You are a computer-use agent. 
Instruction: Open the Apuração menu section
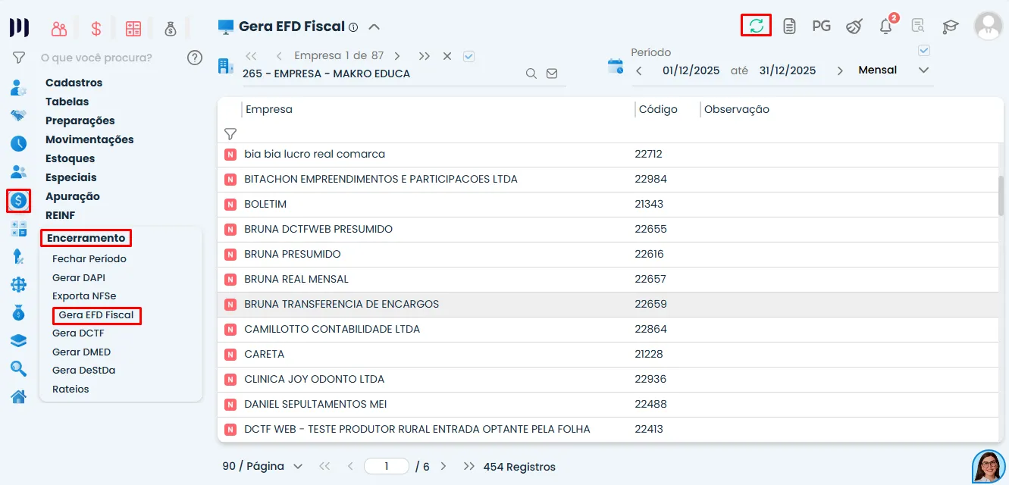73,196
